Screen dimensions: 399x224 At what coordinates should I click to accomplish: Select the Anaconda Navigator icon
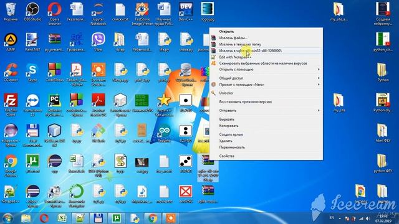(76, 195)
